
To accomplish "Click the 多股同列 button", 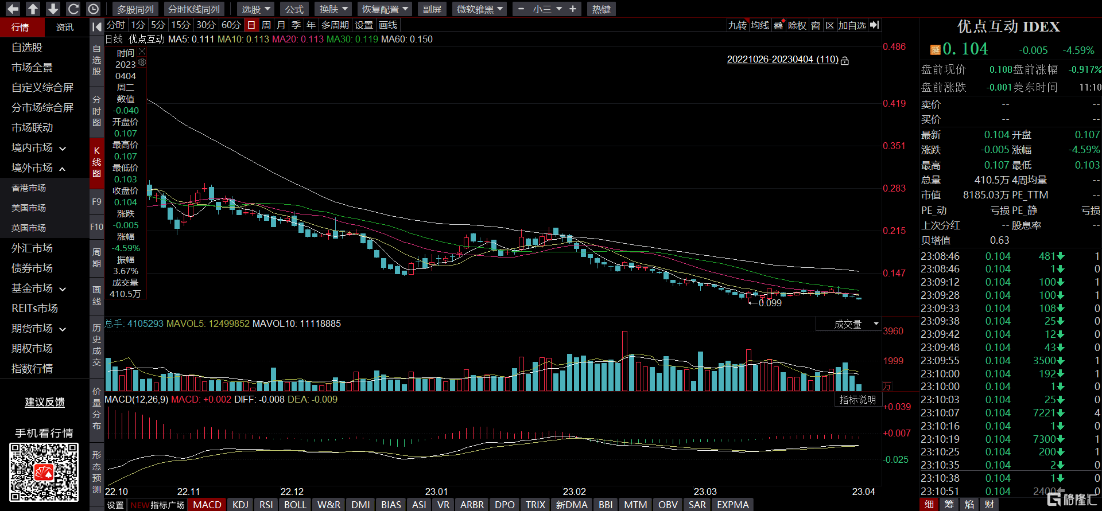I will (x=136, y=9).
